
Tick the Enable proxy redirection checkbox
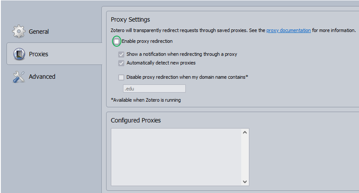click(x=117, y=42)
